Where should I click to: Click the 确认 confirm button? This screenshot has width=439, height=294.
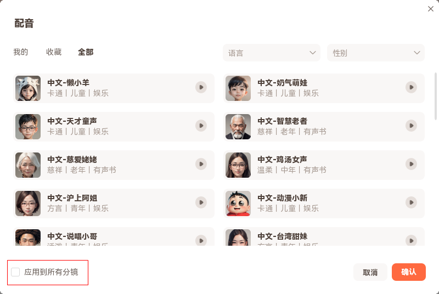pyautogui.click(x=409, y=272)
